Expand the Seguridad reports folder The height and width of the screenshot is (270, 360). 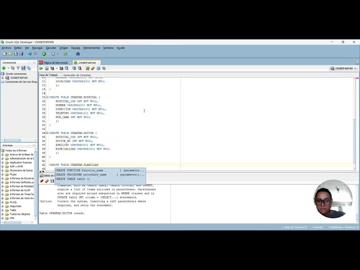click(2, 206)
